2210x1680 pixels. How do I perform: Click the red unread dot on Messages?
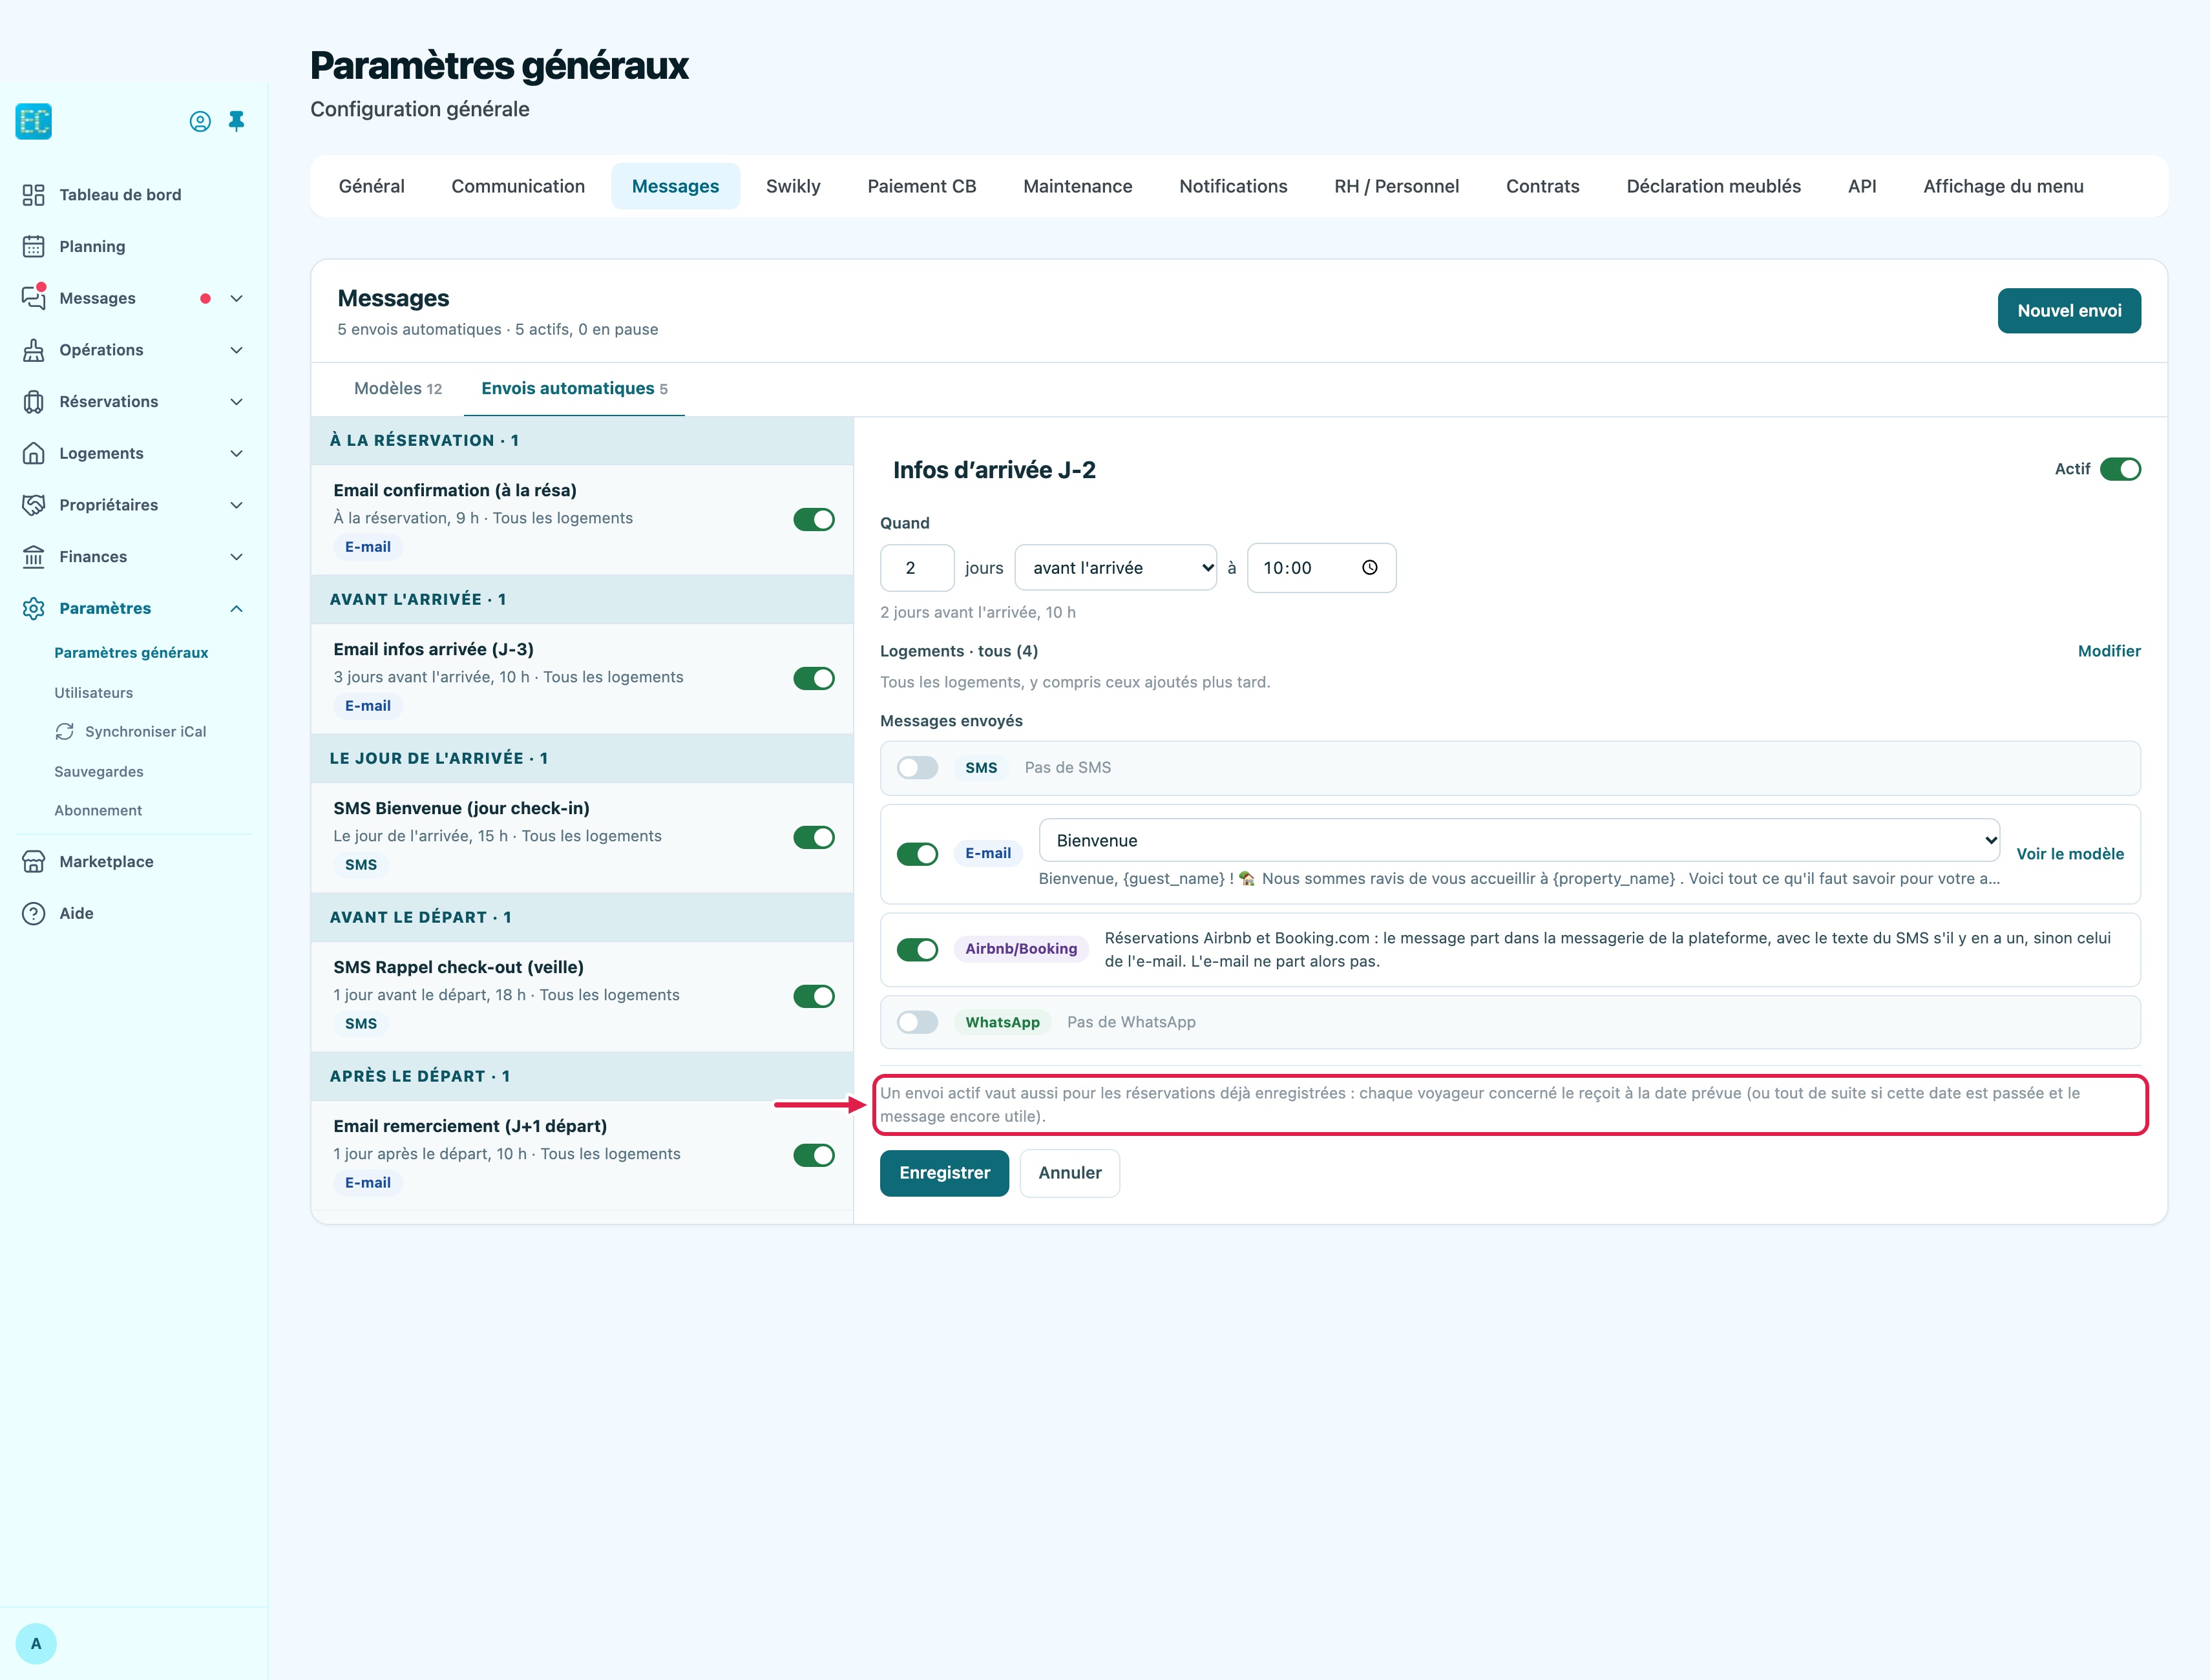(205, 298)
